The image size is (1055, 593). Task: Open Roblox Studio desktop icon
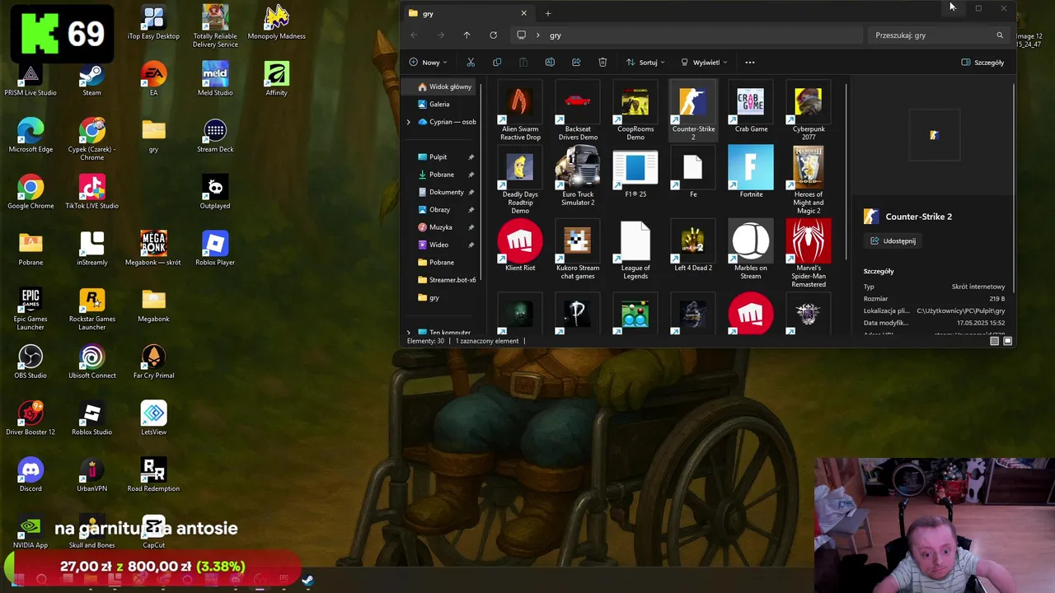(91, 418)
